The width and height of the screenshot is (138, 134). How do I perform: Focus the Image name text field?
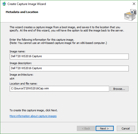[x=69, y=56]
